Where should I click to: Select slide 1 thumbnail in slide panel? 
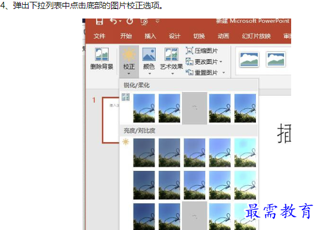point(111,120)
